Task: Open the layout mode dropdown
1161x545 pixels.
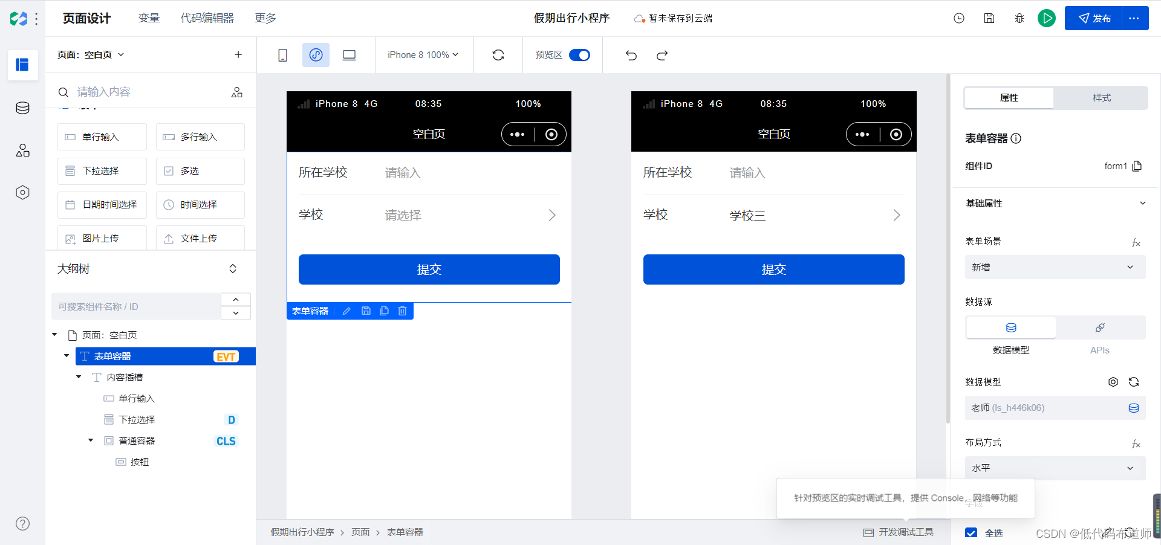Action: click(1055, 468)
